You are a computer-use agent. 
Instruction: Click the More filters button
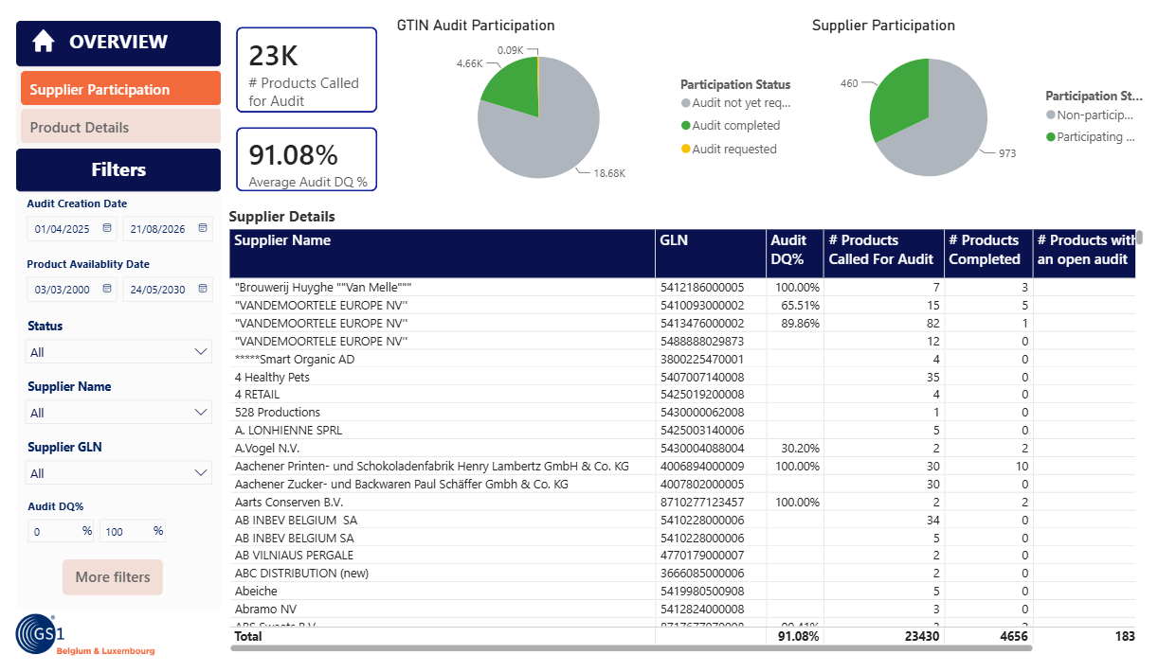point(113,577)
